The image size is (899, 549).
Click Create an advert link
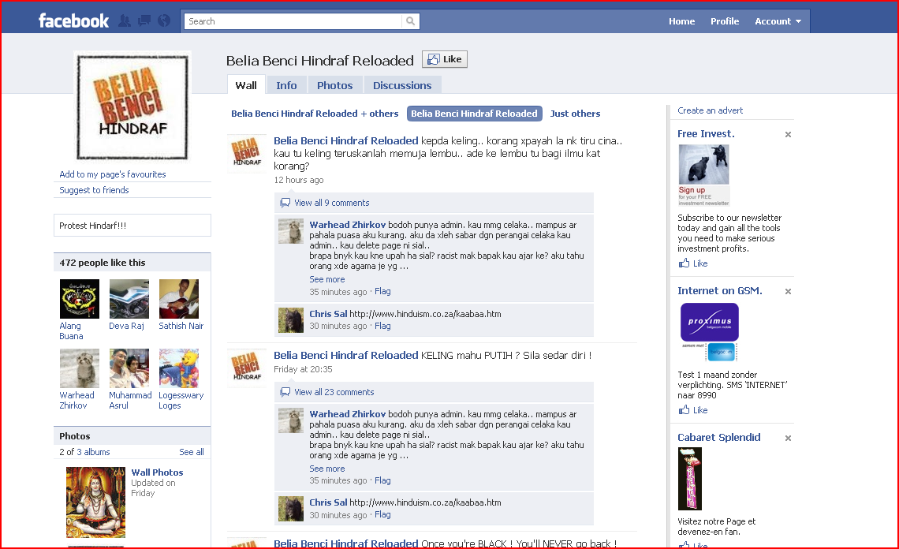click(x=710, y=110)
